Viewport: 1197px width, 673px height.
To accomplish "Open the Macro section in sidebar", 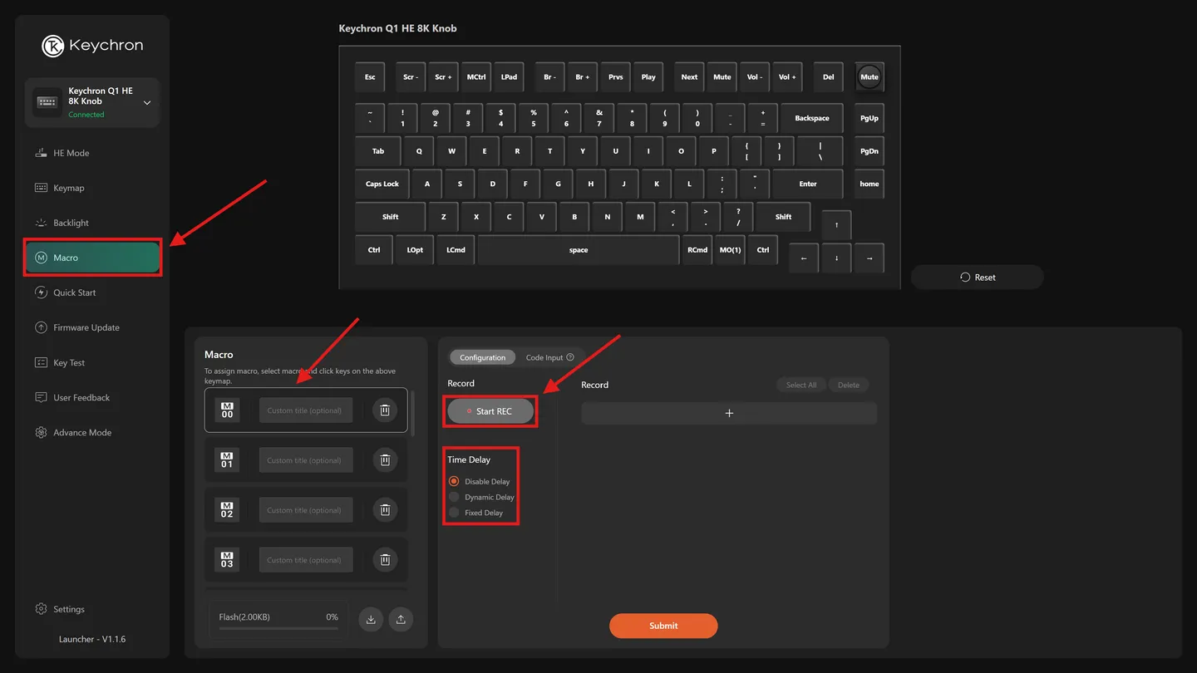I will click(92, 258).
